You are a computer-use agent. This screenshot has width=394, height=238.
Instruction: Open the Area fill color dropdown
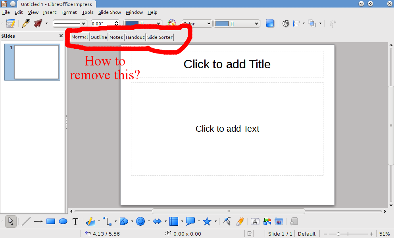point(237,24)
